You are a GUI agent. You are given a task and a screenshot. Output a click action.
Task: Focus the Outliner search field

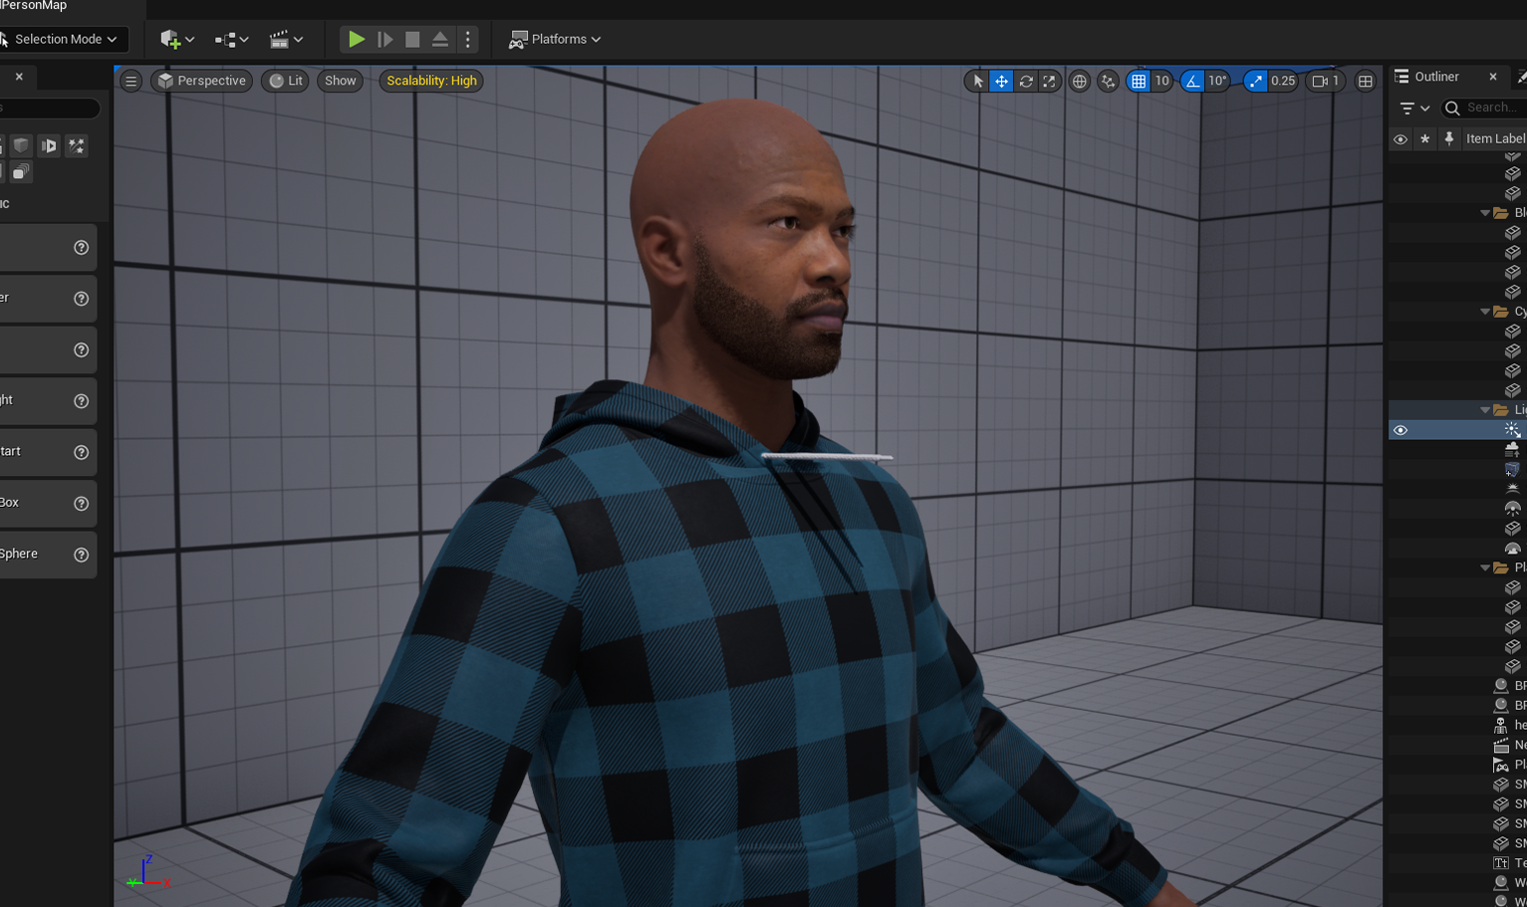(x=1483, y=108)
